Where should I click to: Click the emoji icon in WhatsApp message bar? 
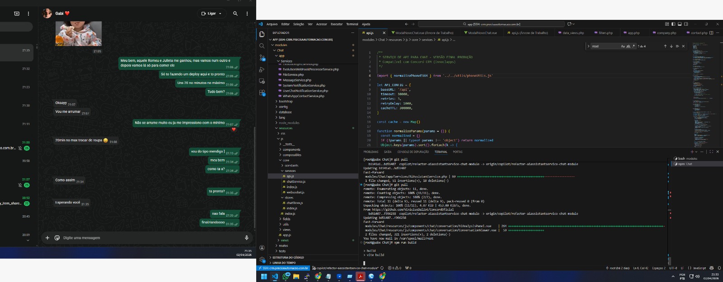click(x=57, y=238)
